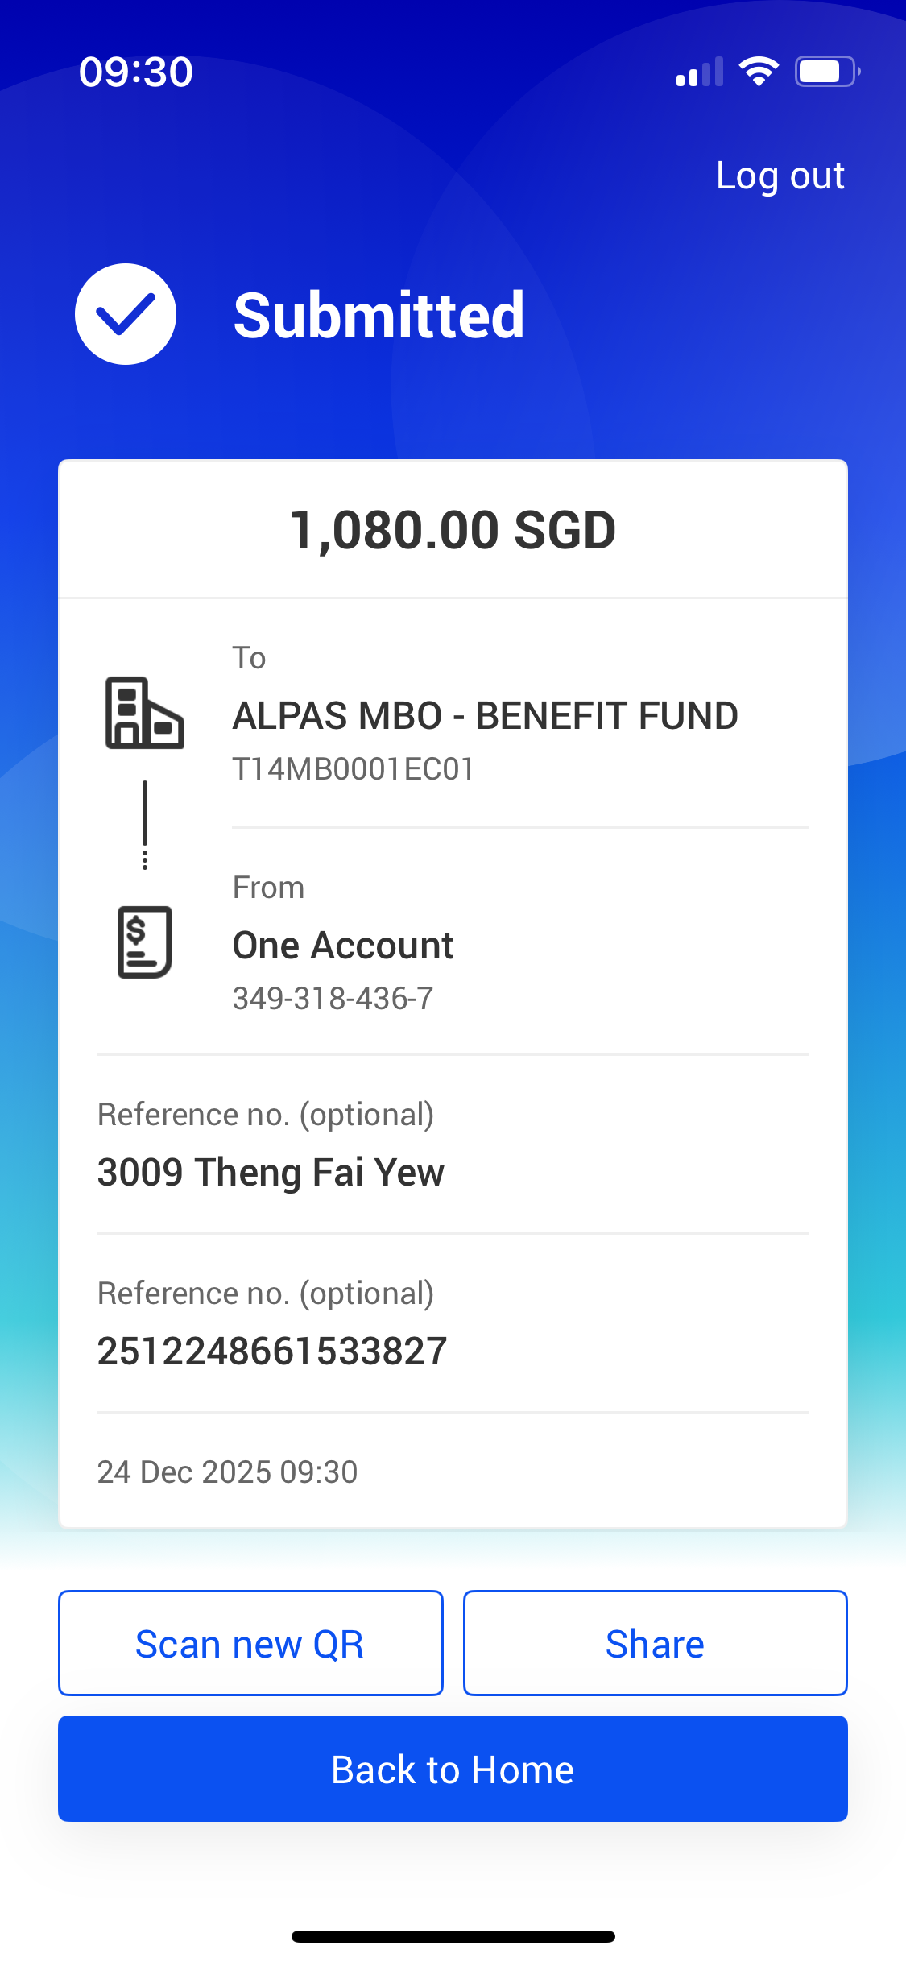Viewport: 906px width, 1962px height.
Task: Tap the cellular signal bars icon
Action: tap(700, 72)
